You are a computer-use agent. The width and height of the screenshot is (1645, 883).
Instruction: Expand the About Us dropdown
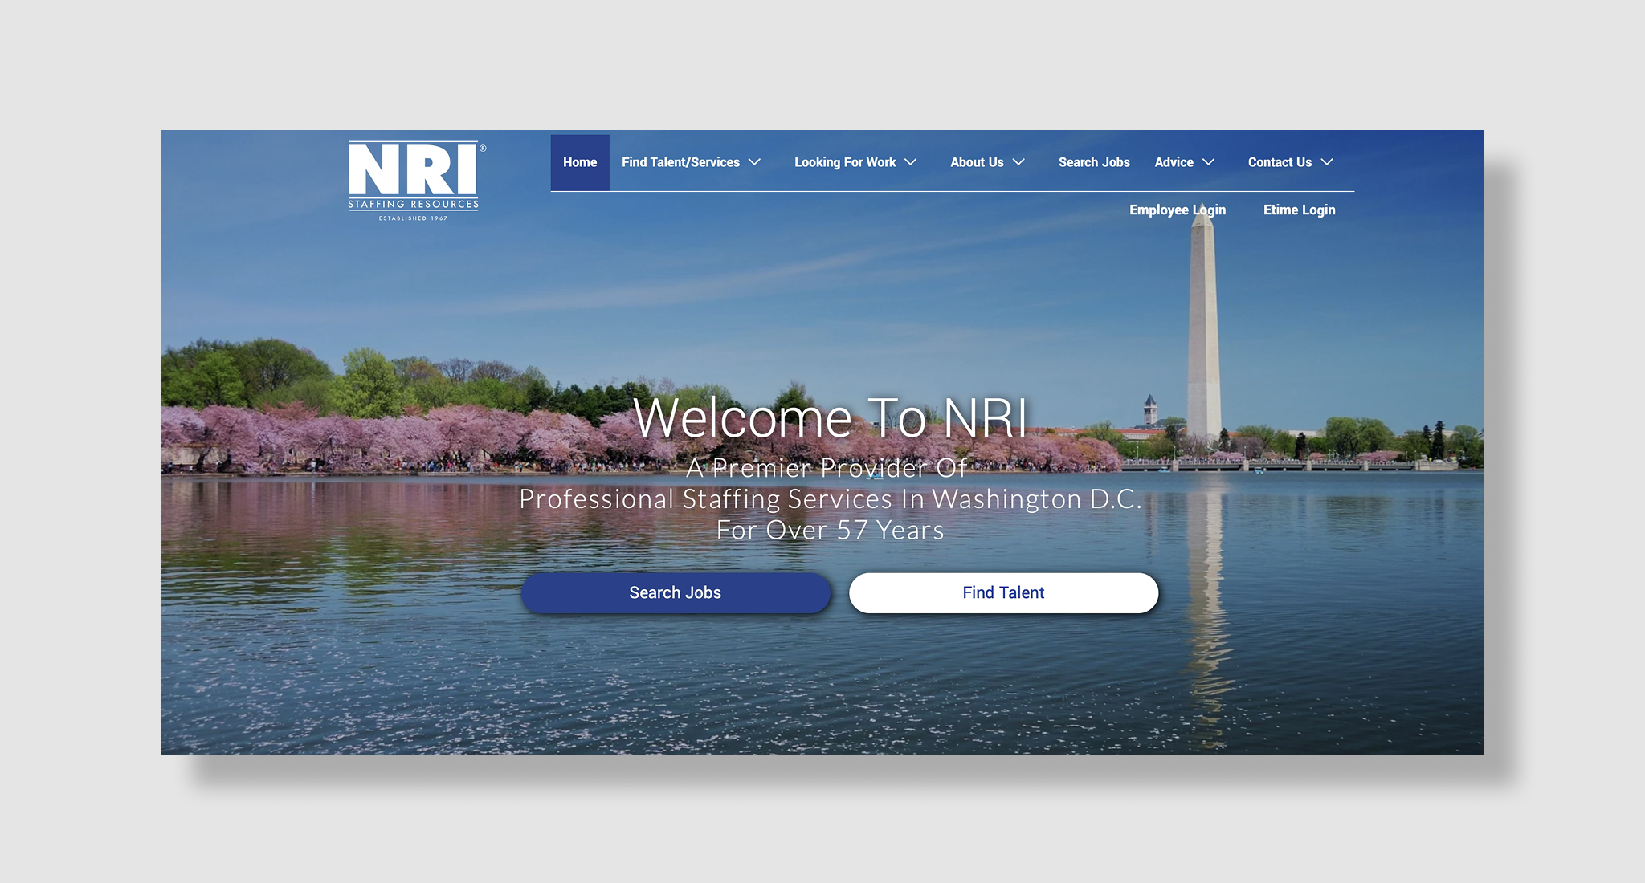click(977, 162)
